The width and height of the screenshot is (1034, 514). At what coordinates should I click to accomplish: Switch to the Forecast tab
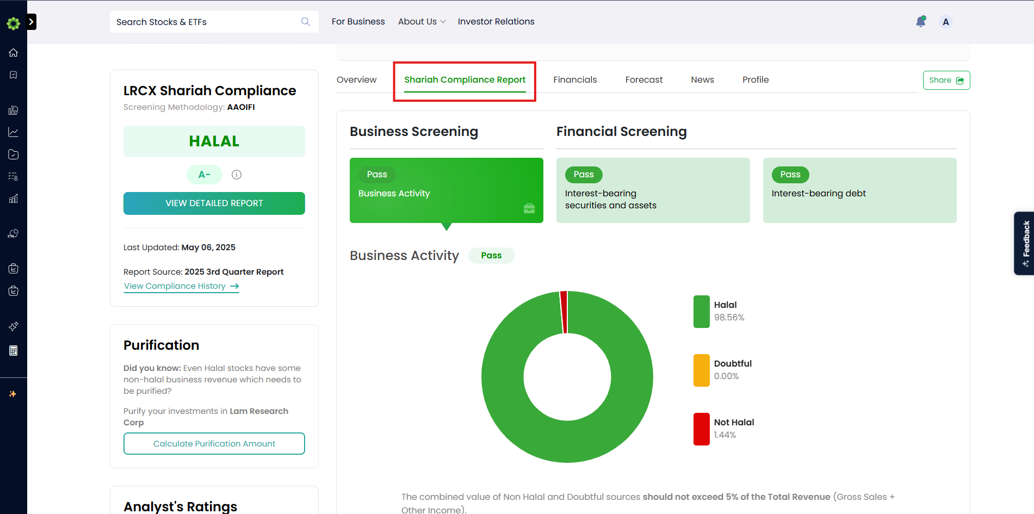click(644, 80)
